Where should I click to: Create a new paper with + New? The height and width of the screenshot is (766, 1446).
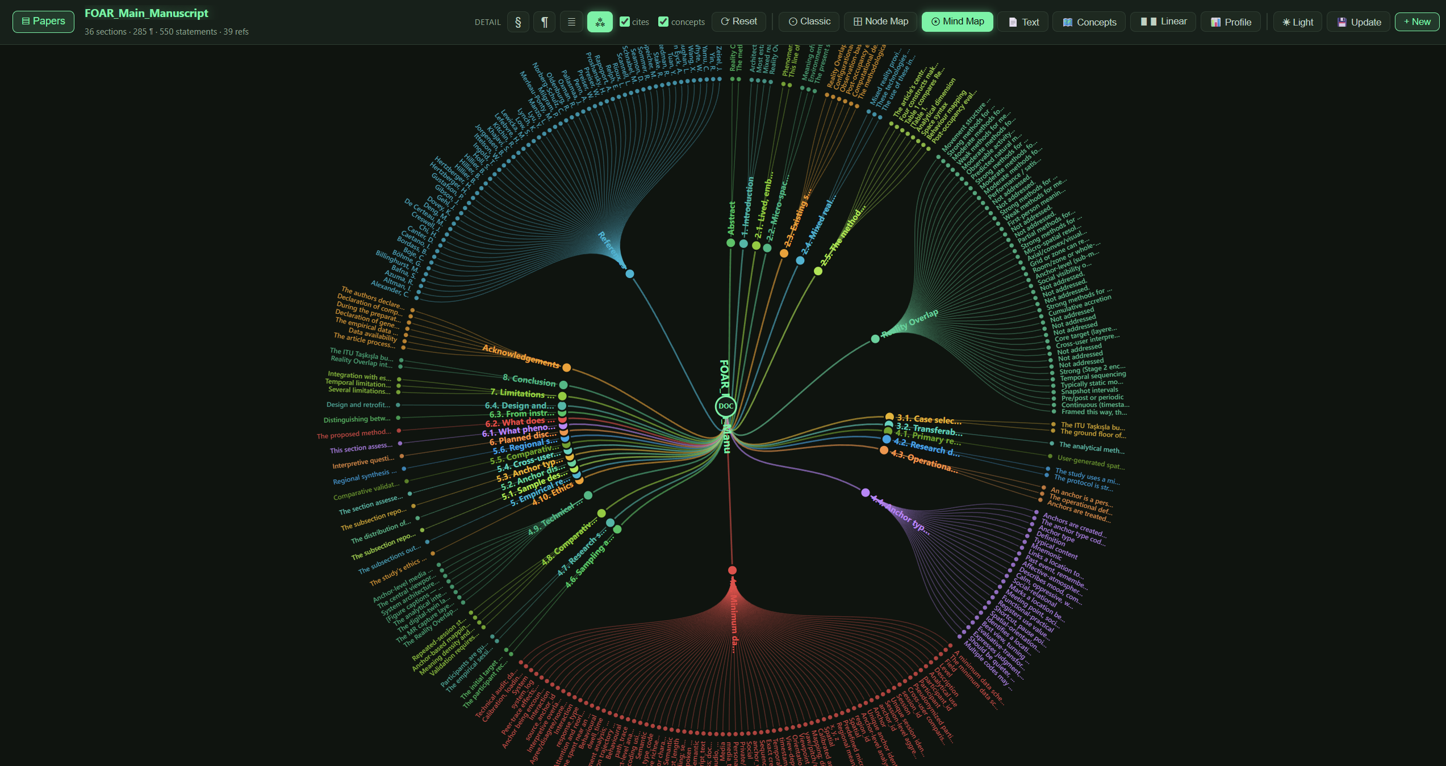pyautogui.click(x=1417, y=22)
